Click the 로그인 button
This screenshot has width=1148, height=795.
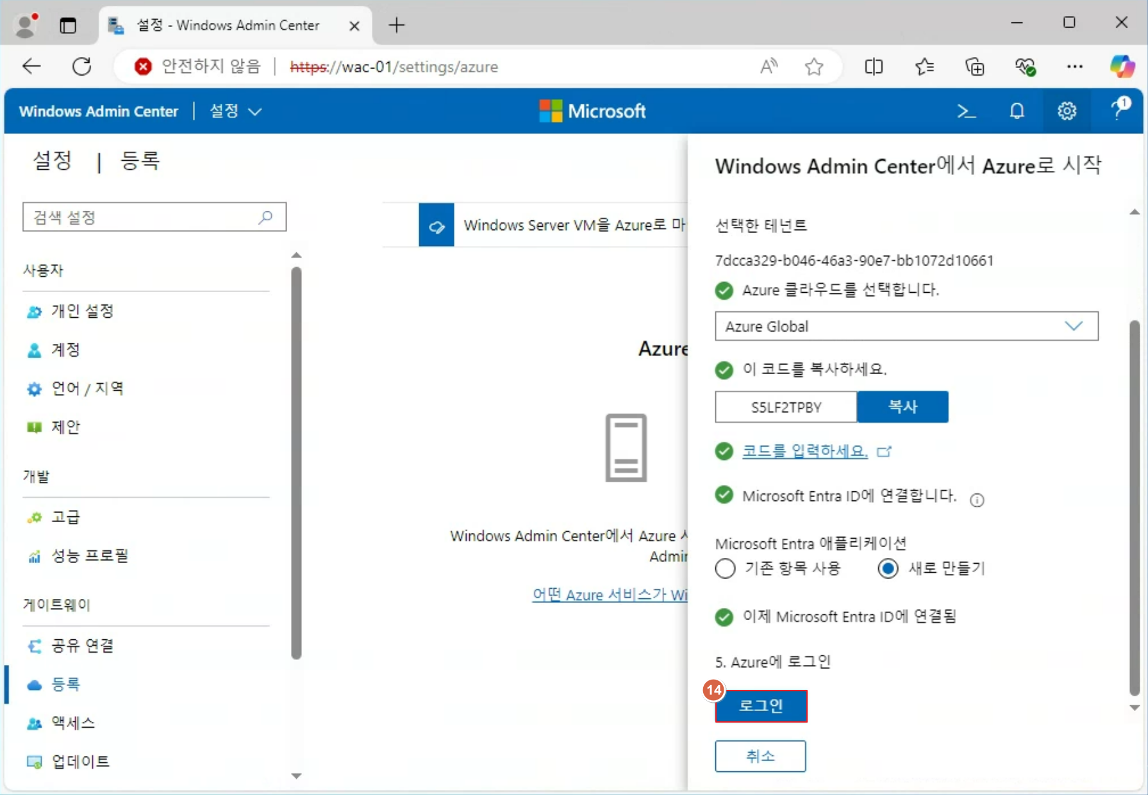(x=761, y=706)
